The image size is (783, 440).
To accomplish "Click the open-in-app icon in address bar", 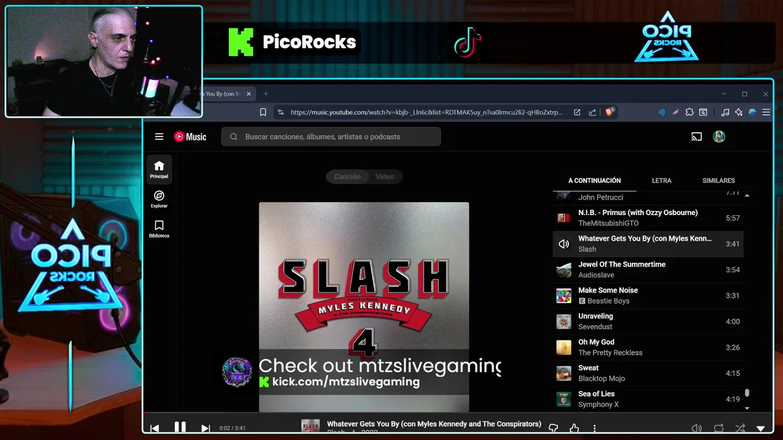I will click(x=577, y=112).
